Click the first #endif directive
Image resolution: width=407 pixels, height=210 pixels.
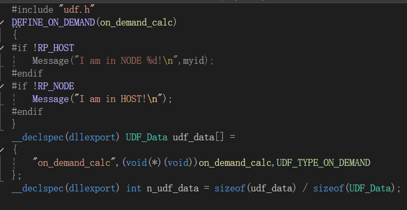(x=27, y=73)
